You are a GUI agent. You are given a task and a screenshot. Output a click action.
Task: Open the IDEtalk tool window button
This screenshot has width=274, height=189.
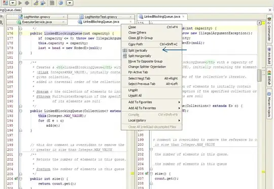point(269,78)
